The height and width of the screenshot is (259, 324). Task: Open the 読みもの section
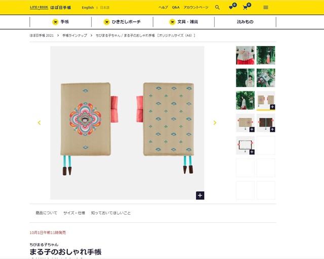click(x=245, y=22)
